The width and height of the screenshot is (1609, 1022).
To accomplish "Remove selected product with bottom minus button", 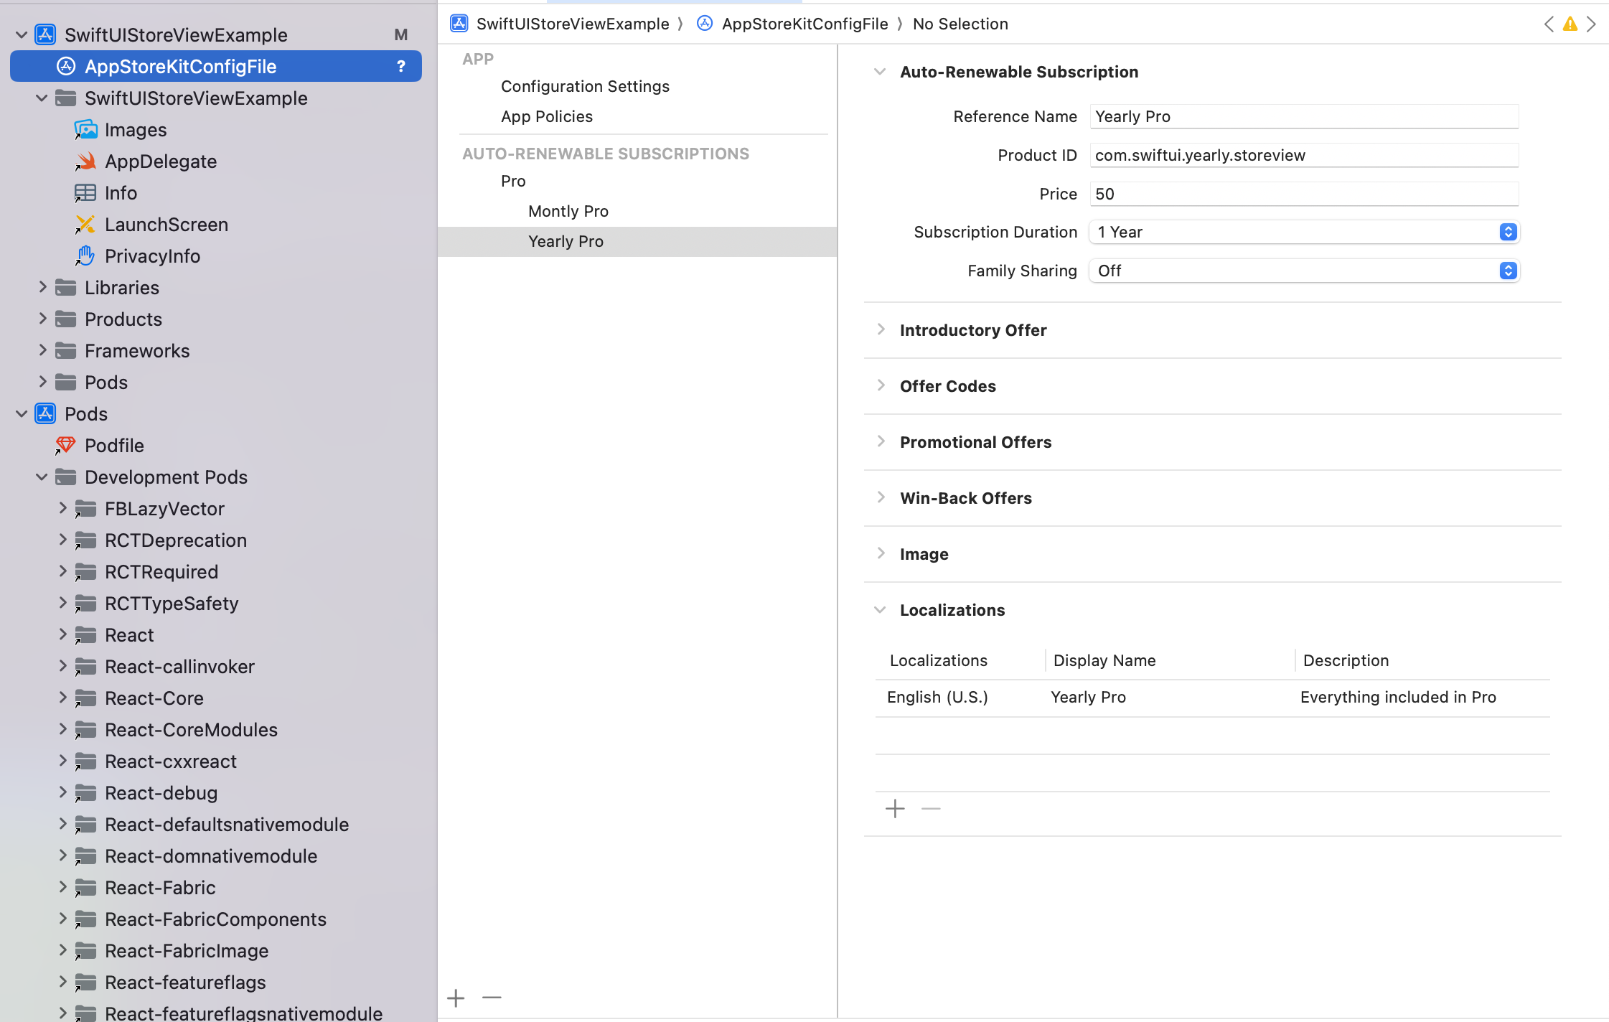I will click(492, 998).
